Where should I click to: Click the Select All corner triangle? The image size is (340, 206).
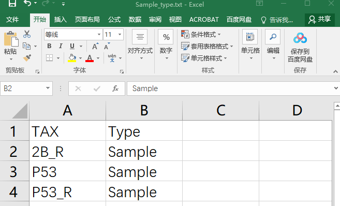20,111
